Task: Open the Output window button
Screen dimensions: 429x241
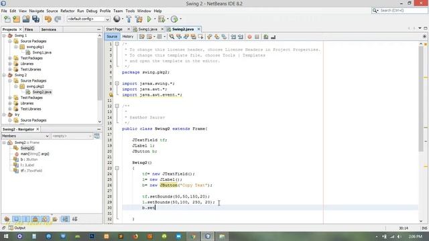Action: (x=17, y=228)
